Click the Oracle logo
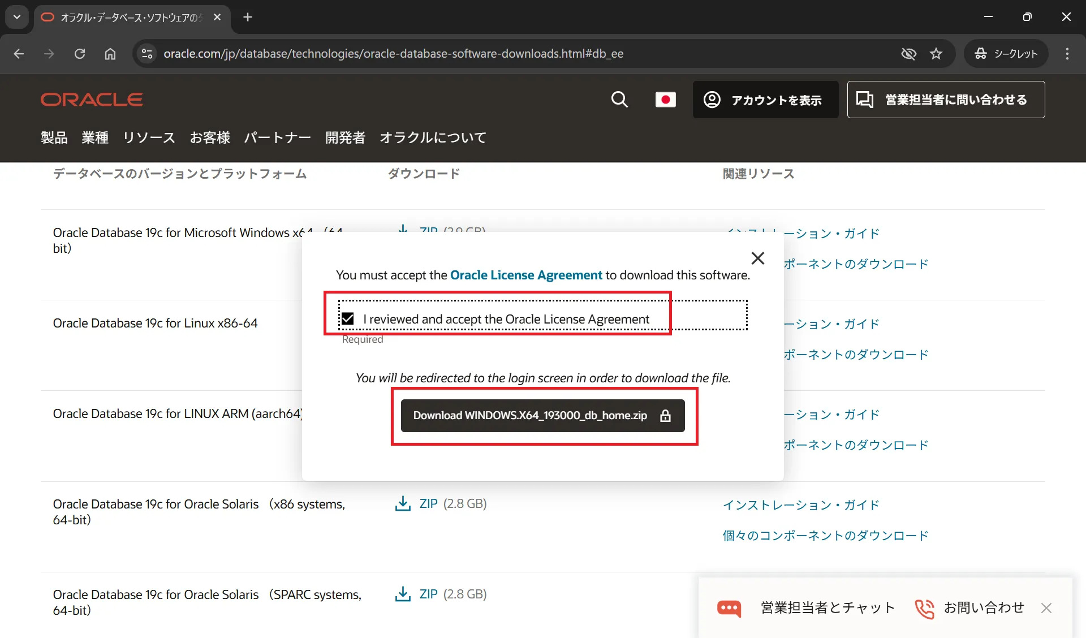The width and height of the screenshot is (1086, 638). 92,100
